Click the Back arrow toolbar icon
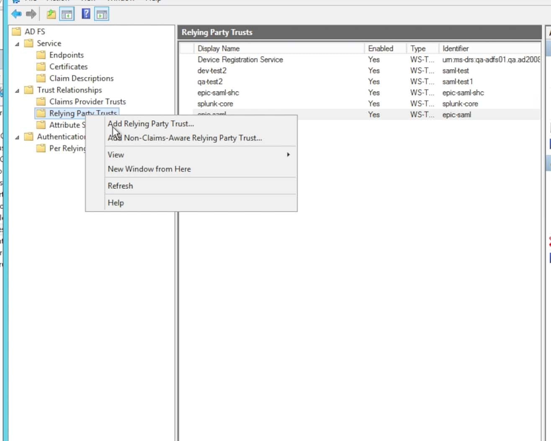551x441 pixels. point(16,14)
